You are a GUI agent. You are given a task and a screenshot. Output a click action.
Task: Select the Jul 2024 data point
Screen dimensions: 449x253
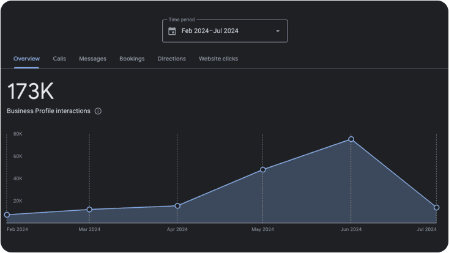(436, 208)
